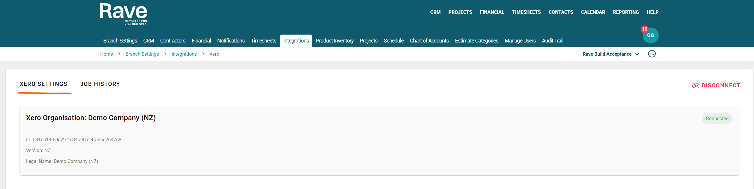
Task: Open the CONTACTS main menu
Action: (561, 12)
